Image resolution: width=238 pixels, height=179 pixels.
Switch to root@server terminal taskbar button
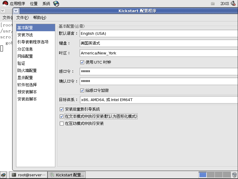click(29, 175)
